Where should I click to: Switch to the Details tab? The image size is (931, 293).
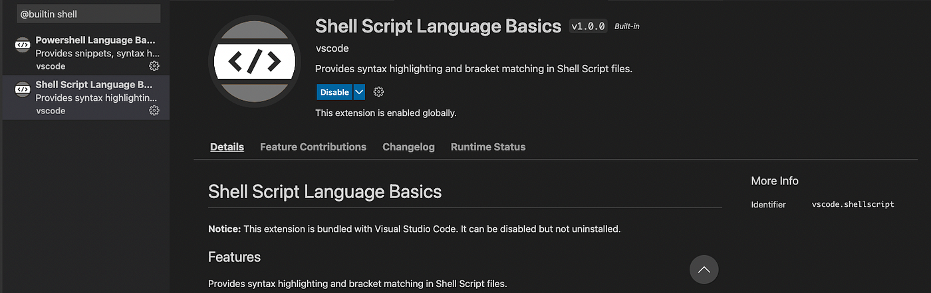coord(227,147)
